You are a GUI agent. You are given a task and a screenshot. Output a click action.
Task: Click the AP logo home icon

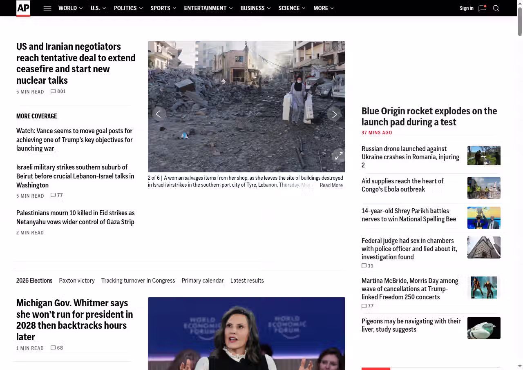point(23,8)
